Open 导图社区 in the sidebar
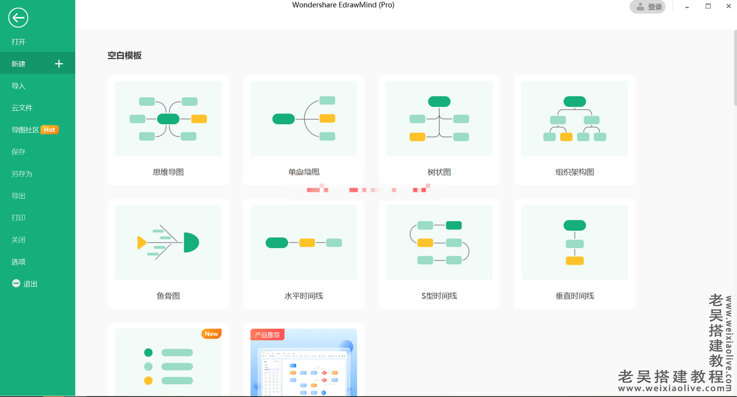The height and width of the screenshot is (397, 737). coord(37,130)
